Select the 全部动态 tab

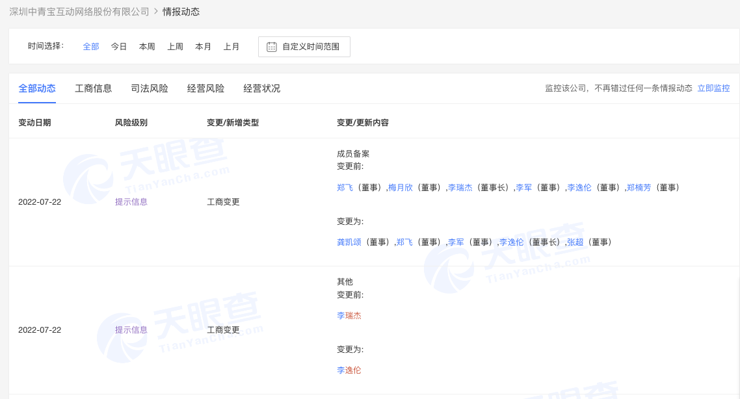tap(37, 88)
